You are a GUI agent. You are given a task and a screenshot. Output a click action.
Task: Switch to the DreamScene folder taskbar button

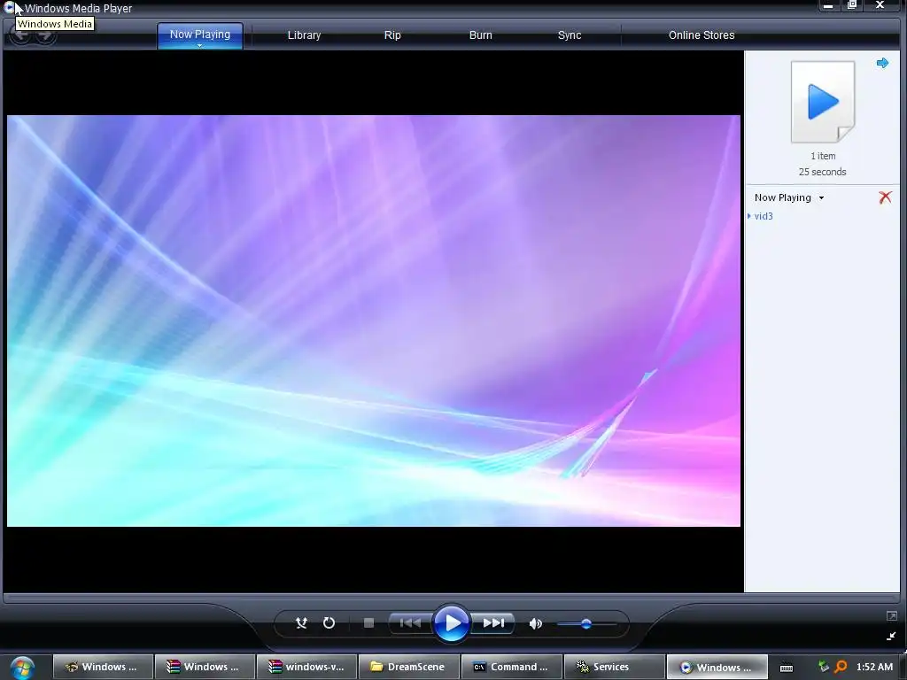(409, 667)
